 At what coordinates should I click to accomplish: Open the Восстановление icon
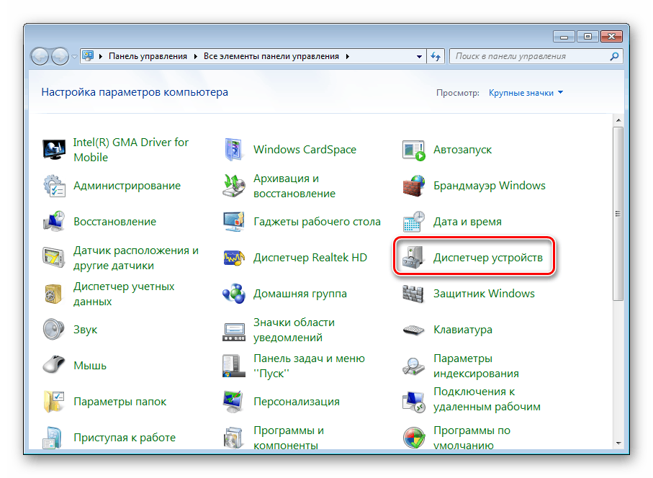coord(54,222)
